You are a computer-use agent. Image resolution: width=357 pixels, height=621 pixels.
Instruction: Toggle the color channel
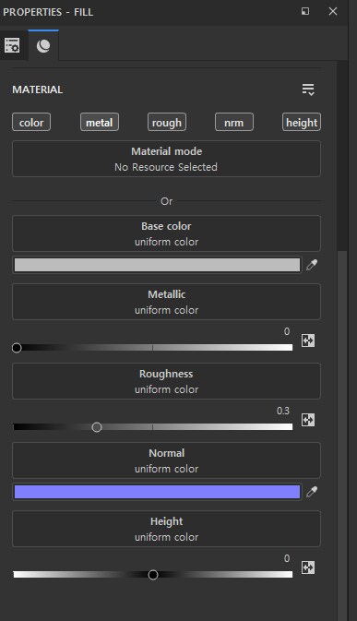[x=31, y=123]
